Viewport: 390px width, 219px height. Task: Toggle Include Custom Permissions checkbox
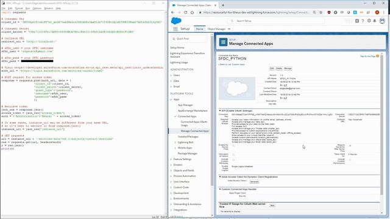[350, 159]
